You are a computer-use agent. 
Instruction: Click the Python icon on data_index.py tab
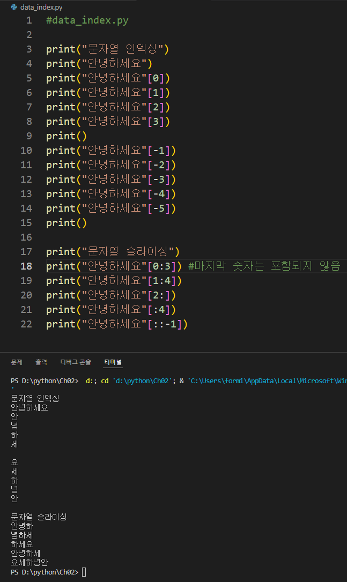14,7
